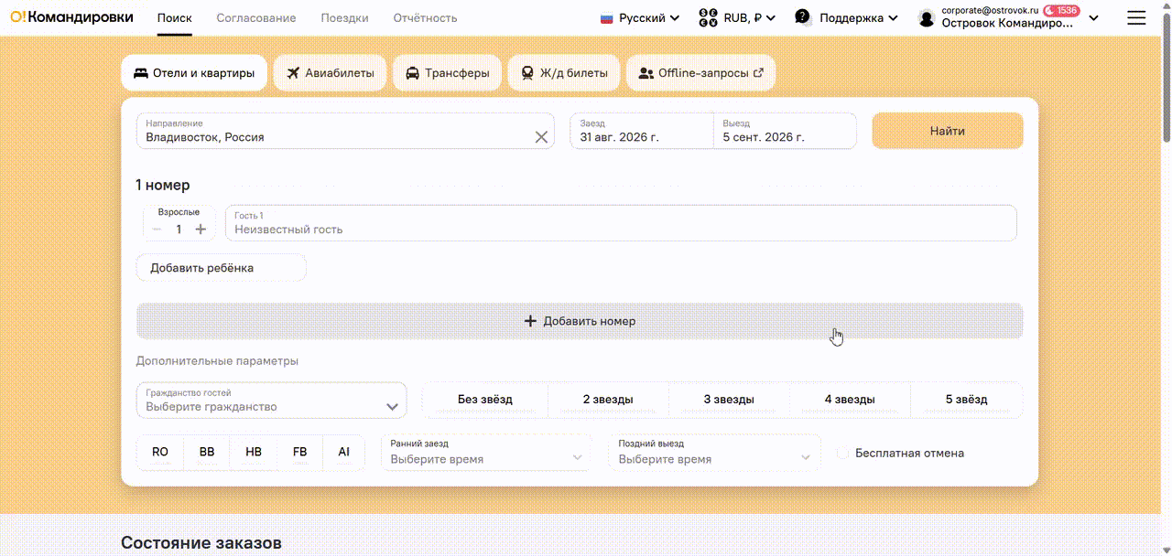Click the Добавить номер button
The width and height of the screenshot is (1172, 556).
click(580, 322)
